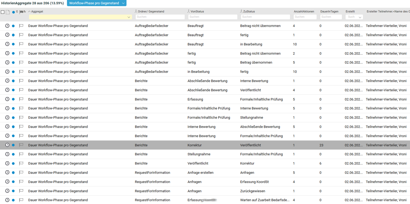
Task: Click the Erstellt column header
Action: tap(350, 12)
